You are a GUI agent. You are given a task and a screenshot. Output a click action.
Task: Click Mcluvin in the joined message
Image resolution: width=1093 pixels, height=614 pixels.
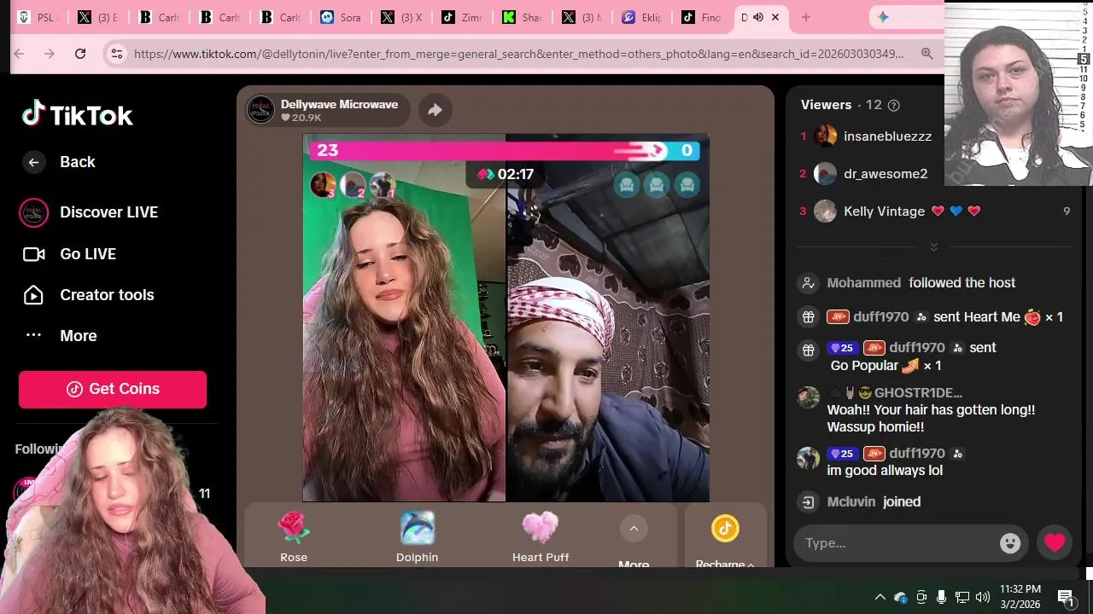(x=850, y=502)
